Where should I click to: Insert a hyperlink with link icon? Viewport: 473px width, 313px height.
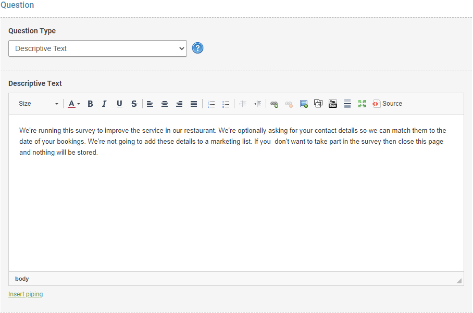pos(274,104)
